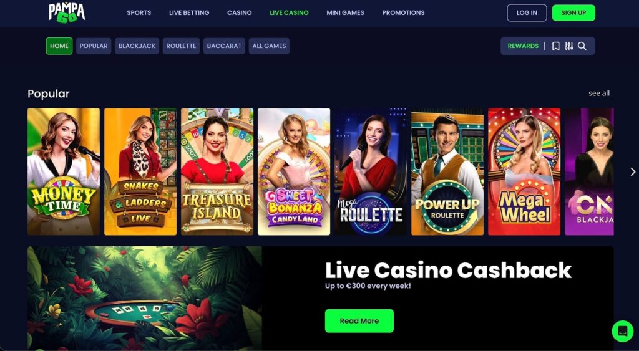The width and height of the screenshot is (639, 351).
Task: Select the Blackjack category tab
Action: pyautogui.click(x=137, y=46)
